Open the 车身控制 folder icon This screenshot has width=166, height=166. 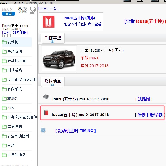click(x=4, y=127)
